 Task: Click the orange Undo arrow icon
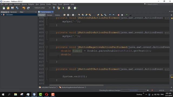[24, 8]
